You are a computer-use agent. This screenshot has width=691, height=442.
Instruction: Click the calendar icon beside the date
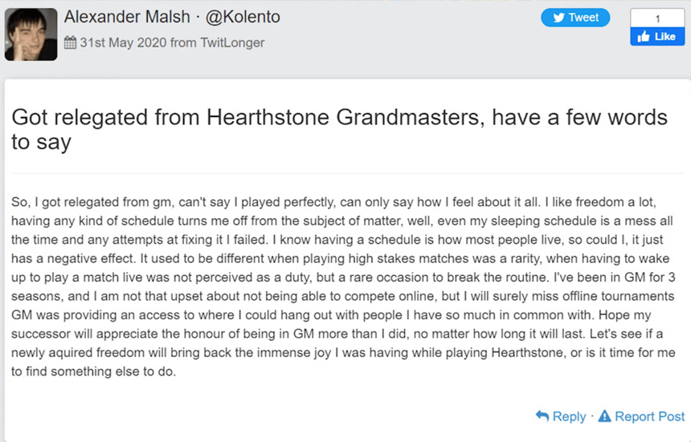pos(70,43)
